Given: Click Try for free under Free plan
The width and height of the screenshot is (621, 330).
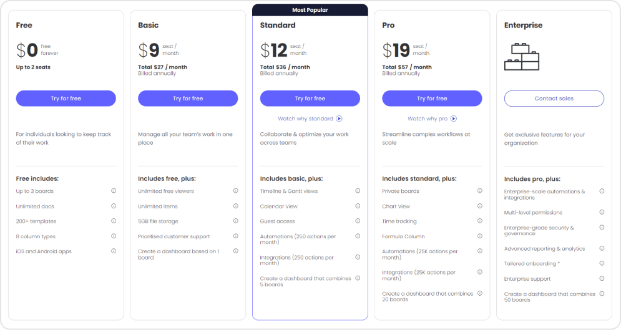Looking at the screenshot, I should [66, 99].
